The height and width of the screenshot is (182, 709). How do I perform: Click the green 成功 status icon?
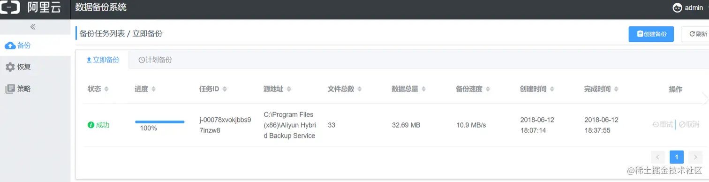coord(91,125)
